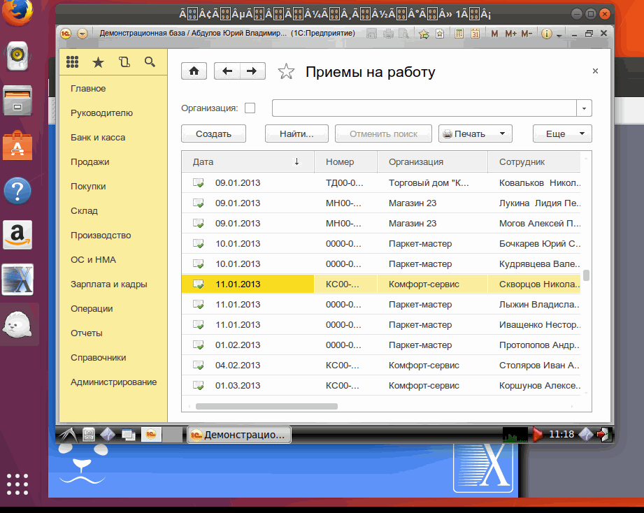
Task: Open the sections menu grid icon
Action: pos(72,62)
